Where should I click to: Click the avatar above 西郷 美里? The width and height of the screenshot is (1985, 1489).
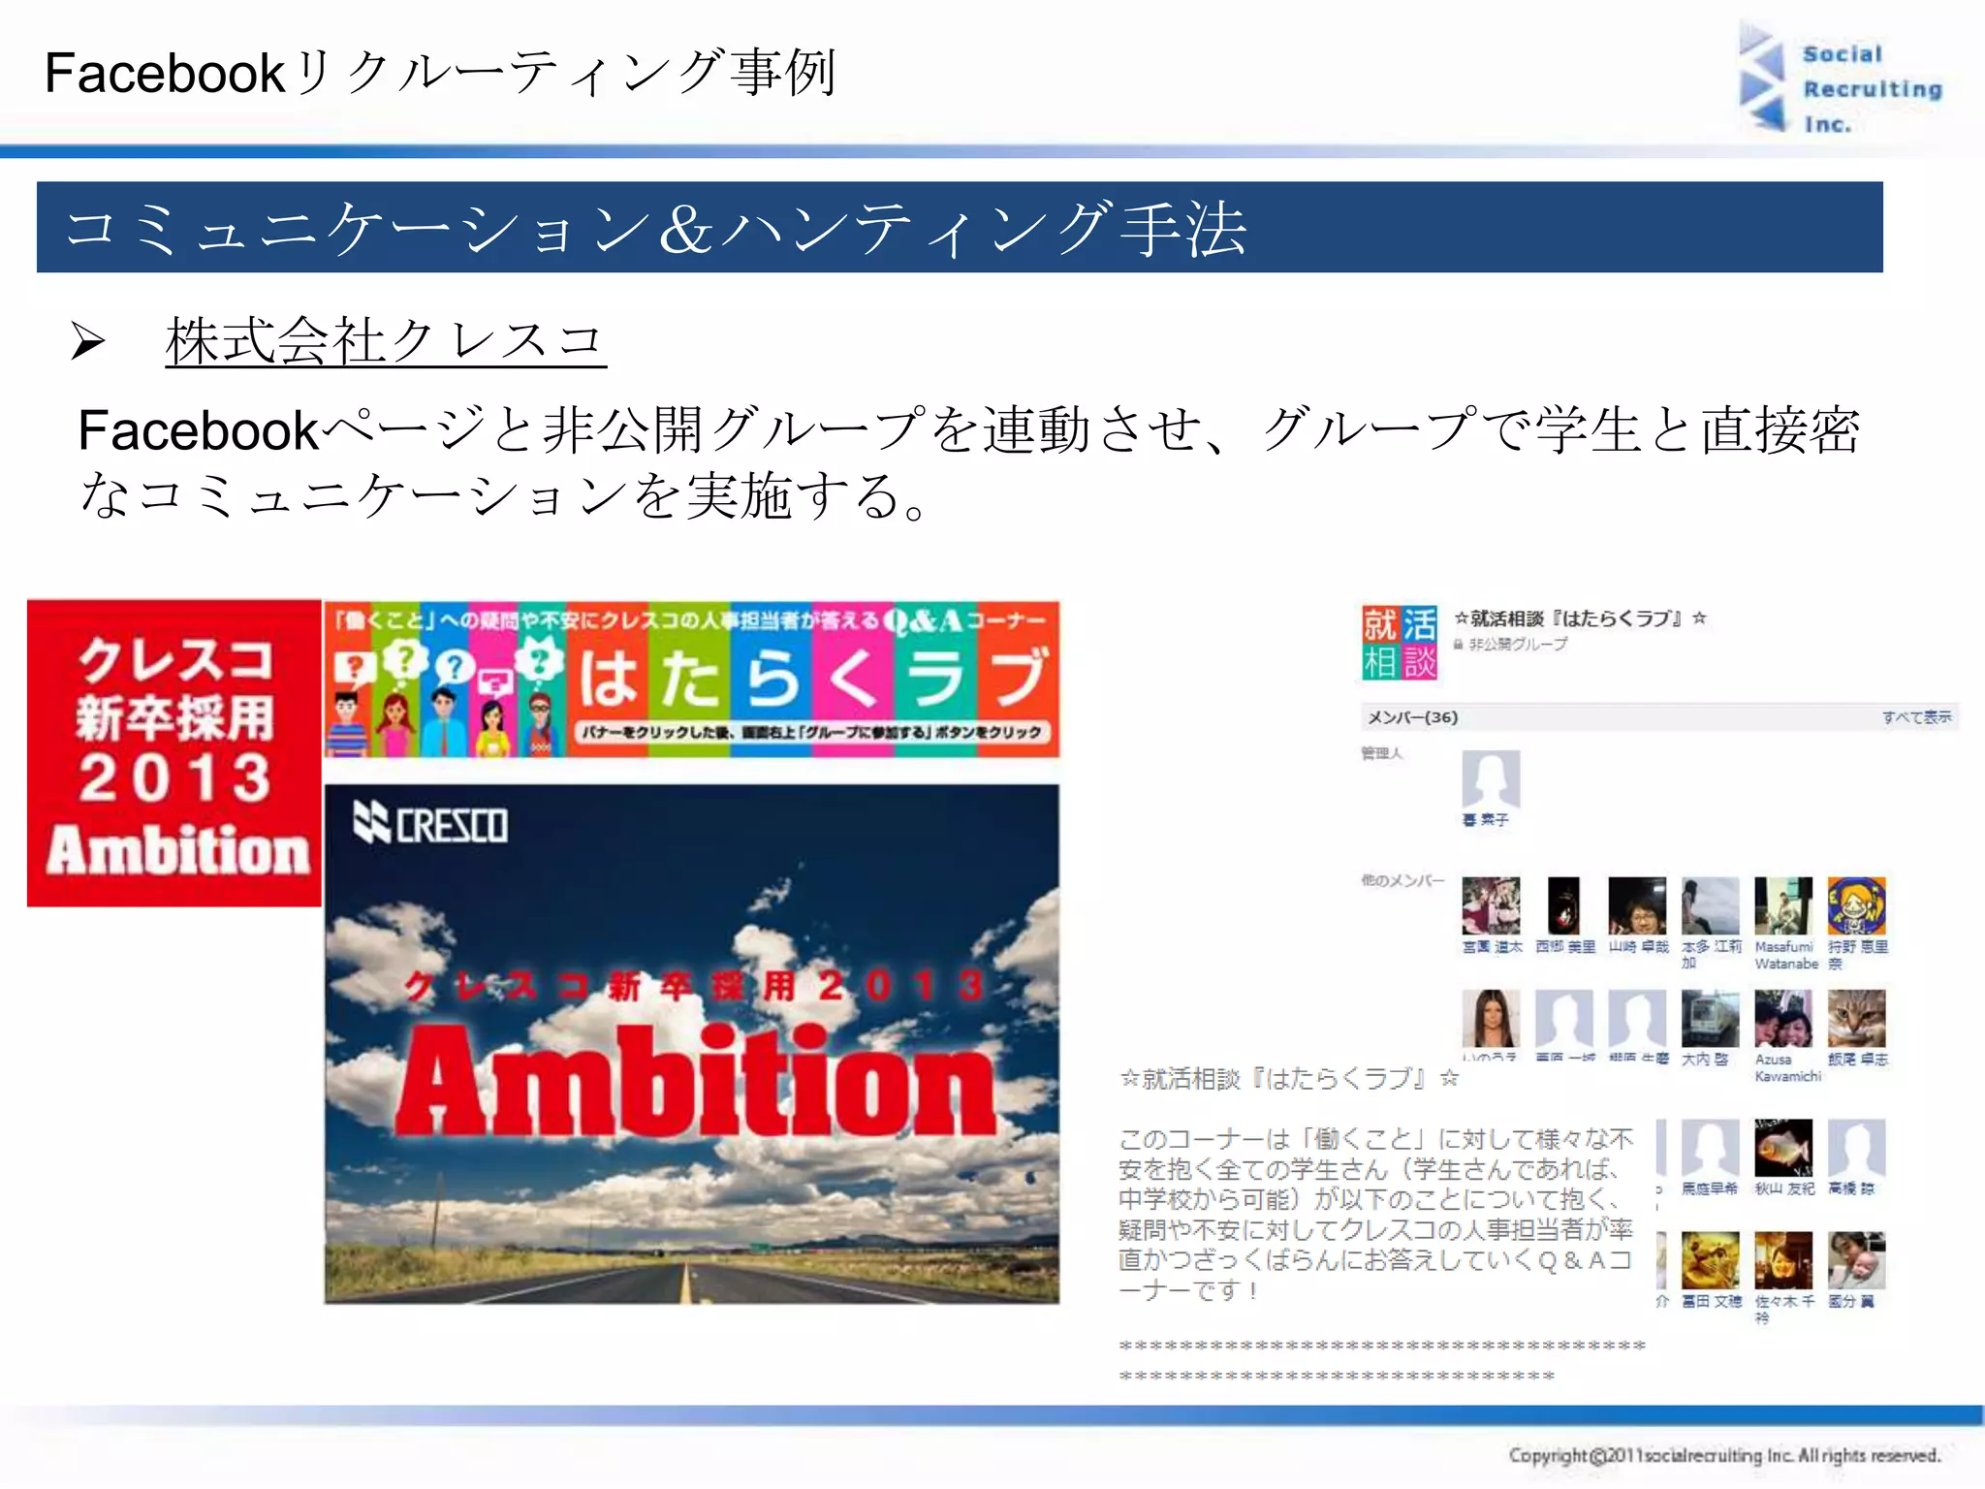point(1563,906)
